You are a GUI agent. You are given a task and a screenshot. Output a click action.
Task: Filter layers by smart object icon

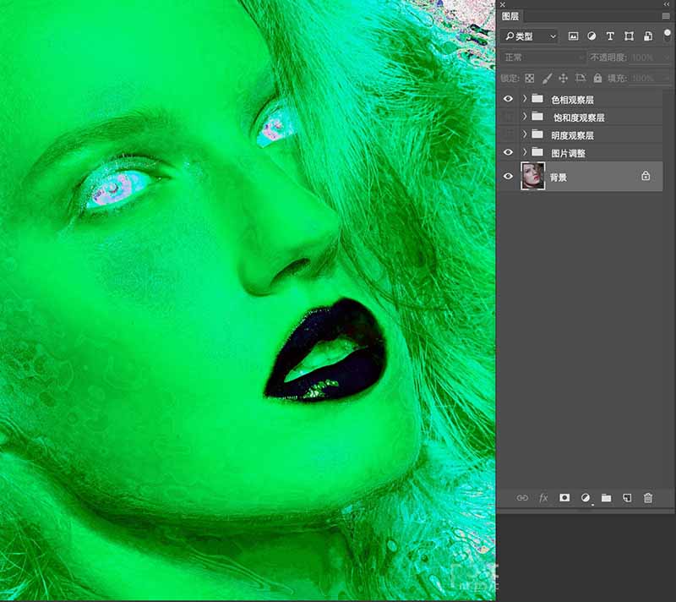648,36
